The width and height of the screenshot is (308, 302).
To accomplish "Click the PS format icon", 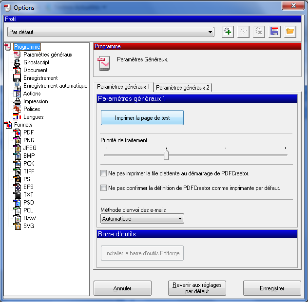I will point(17,179).
